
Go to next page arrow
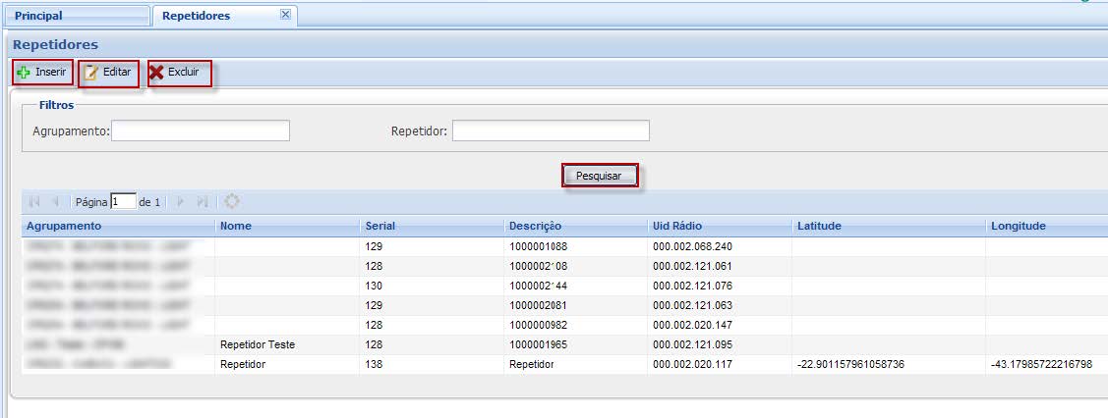(180, 202)
